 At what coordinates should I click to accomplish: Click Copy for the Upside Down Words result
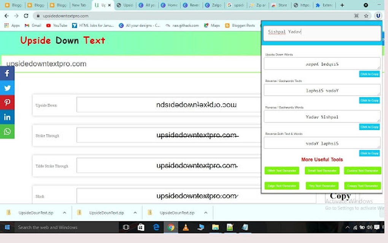[x=369, y=74]
